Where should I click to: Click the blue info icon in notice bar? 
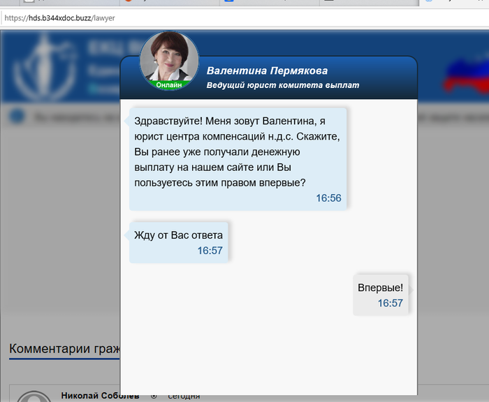pyautogui.click(x=17, y=117)
